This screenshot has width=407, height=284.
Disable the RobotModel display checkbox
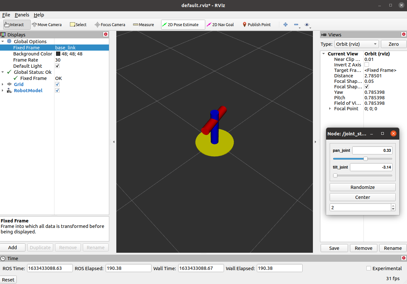pyautogui.click(x=57, y=90)
